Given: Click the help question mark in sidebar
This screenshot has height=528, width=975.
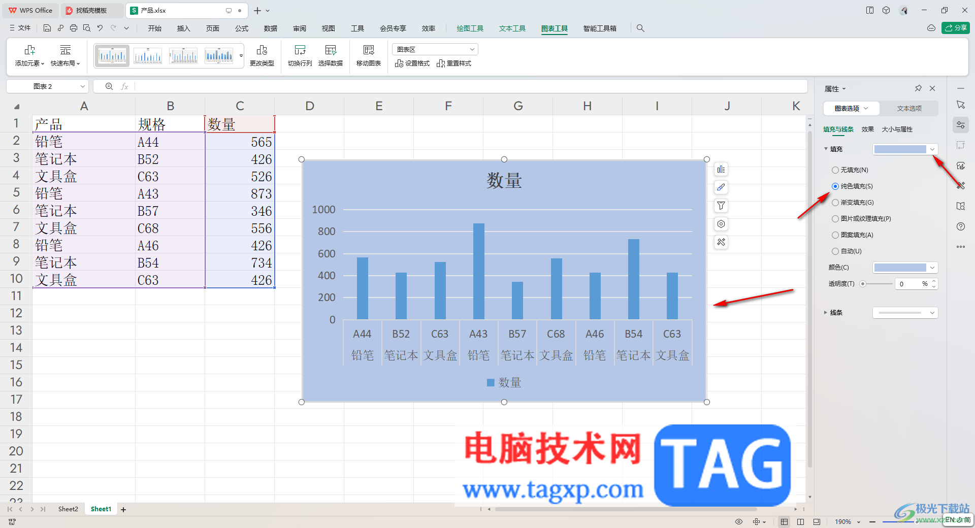Looking at the screenshot, I should pos(961,226).
